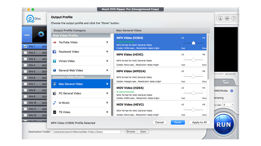The height and width of the screenshot is (146, 261).
Task: Select MP4 Video (MPEG4) profile
Action: (x=160, y=75)
